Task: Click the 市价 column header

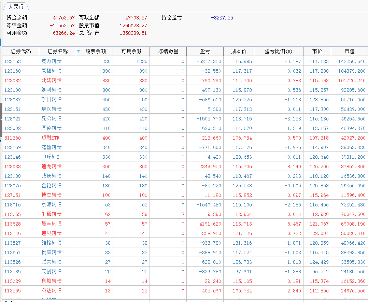Action: 317,51
